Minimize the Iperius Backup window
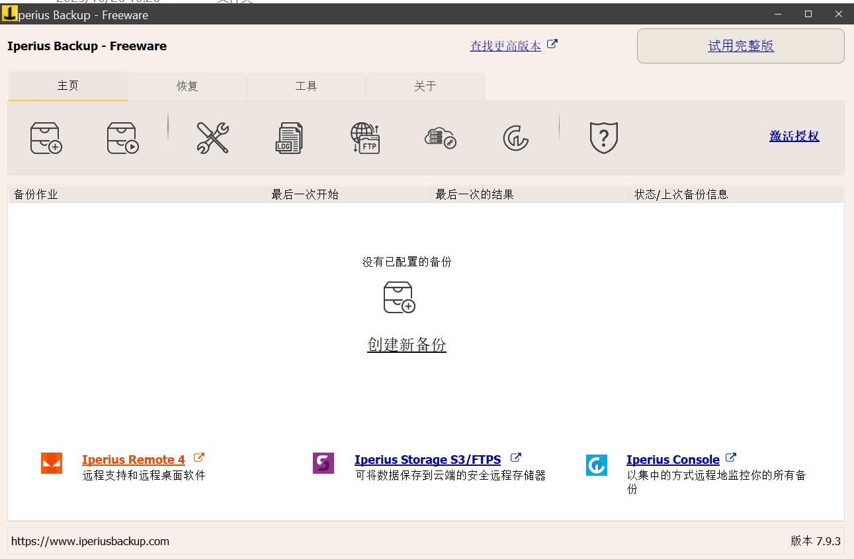The width and height of the screenshot is (854, 559). tap(778, 14)
